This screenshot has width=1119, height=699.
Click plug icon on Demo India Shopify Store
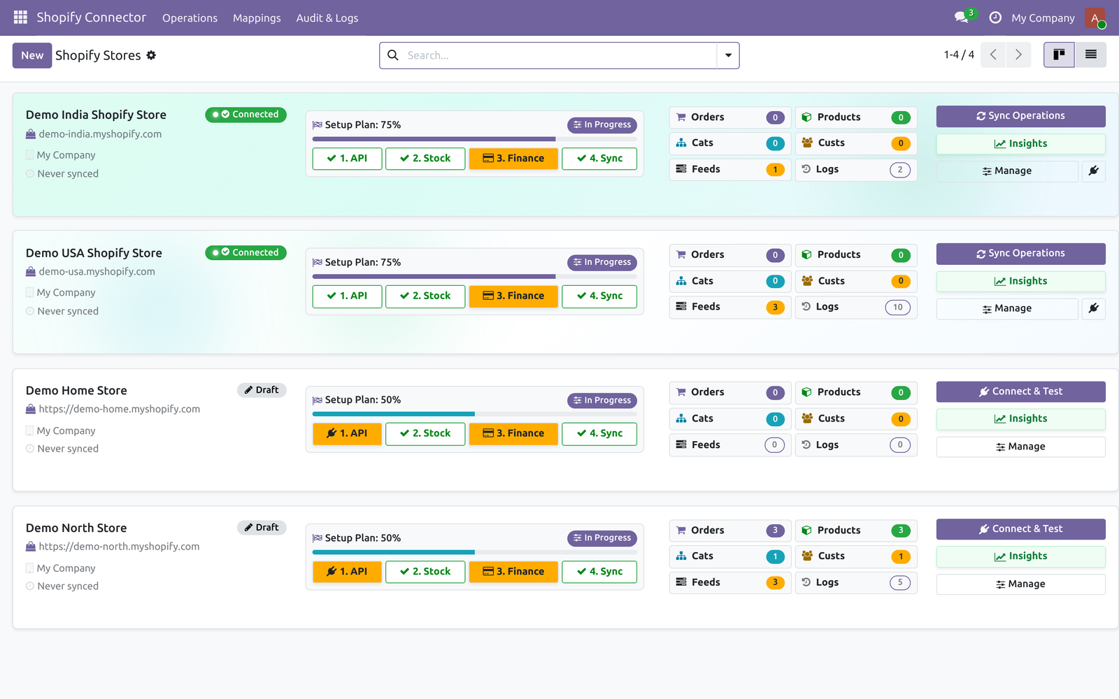[1094, 171]
